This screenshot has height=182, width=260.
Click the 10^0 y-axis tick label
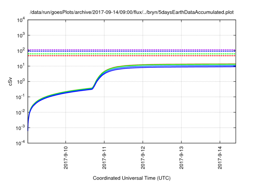21,82
